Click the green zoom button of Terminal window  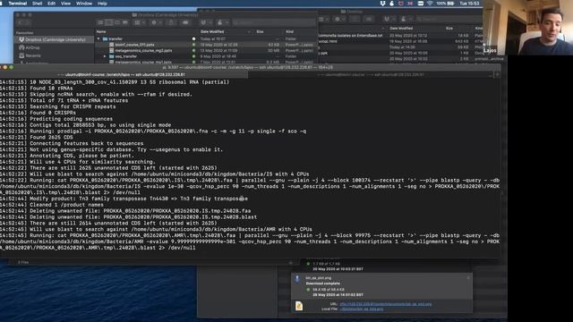pos(12,67)
